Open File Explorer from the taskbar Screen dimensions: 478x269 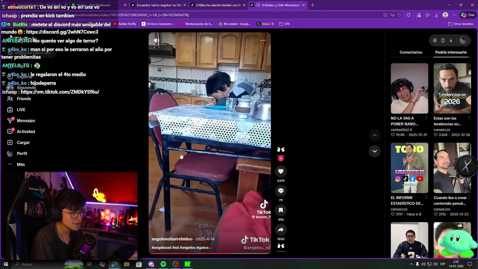pos(127,264)
